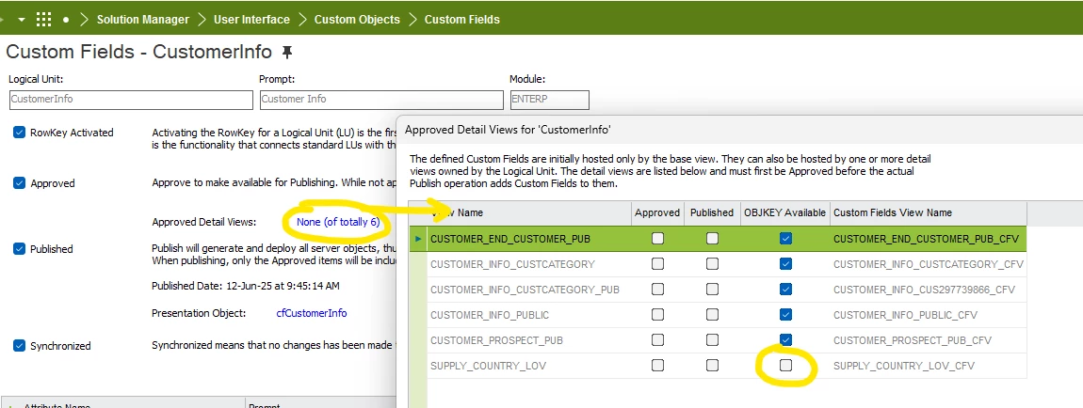The image size is (1083, 408).
Task: Toggle the Synchronized checkbox
Action: point(20,346)
